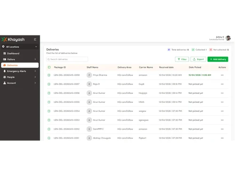
Task: Open actions menu for package 0054
Action: pos(222,111)
